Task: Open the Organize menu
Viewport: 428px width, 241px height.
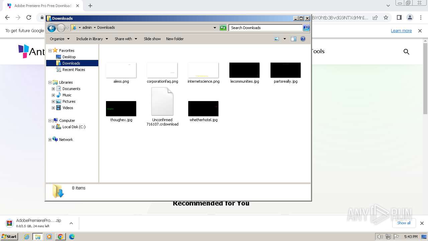Action: click(60, 39)
